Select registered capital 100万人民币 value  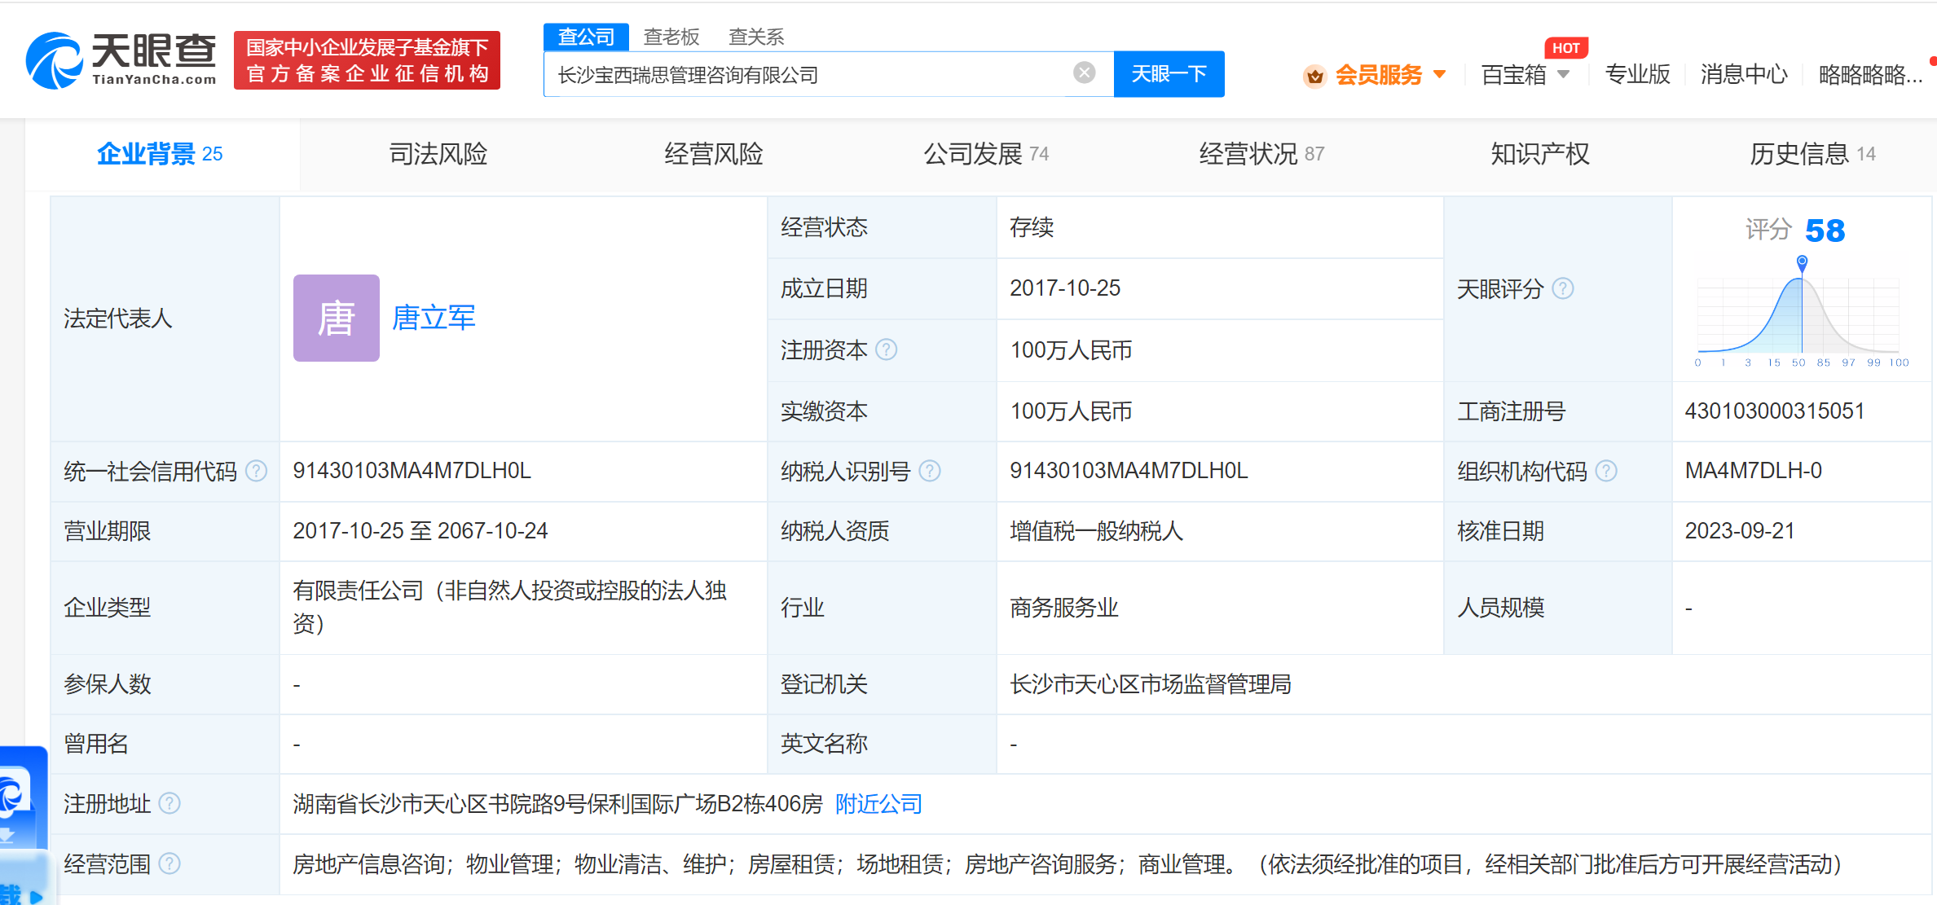click(x=1071, y=350)
